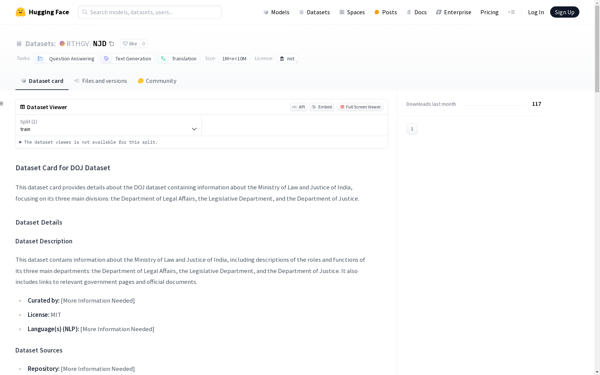Open the API button in Dataset Viewer

(298, 107)
